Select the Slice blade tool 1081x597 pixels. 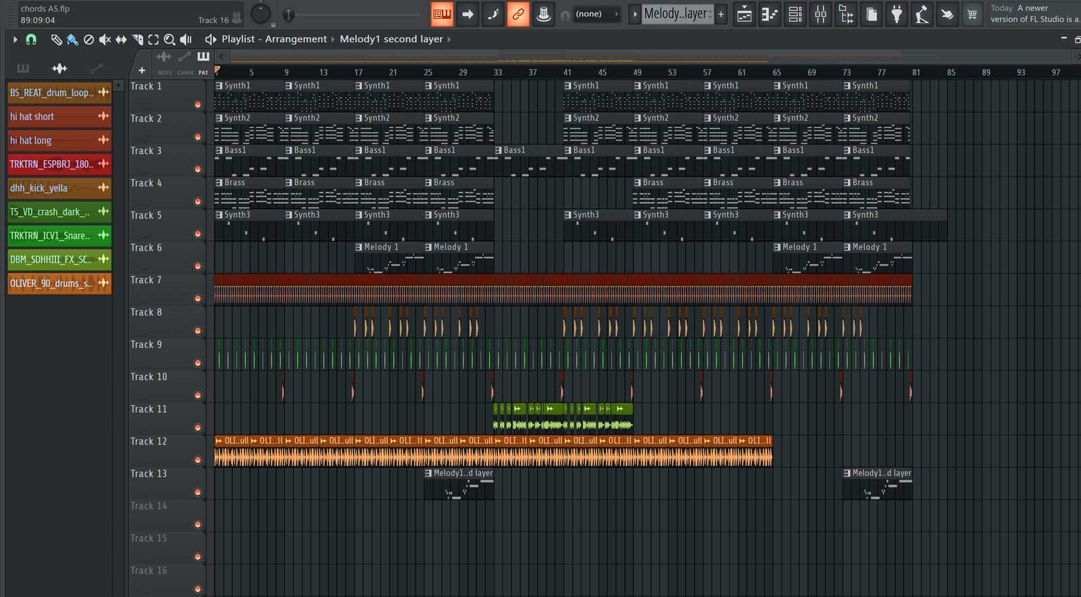(137, 39)
